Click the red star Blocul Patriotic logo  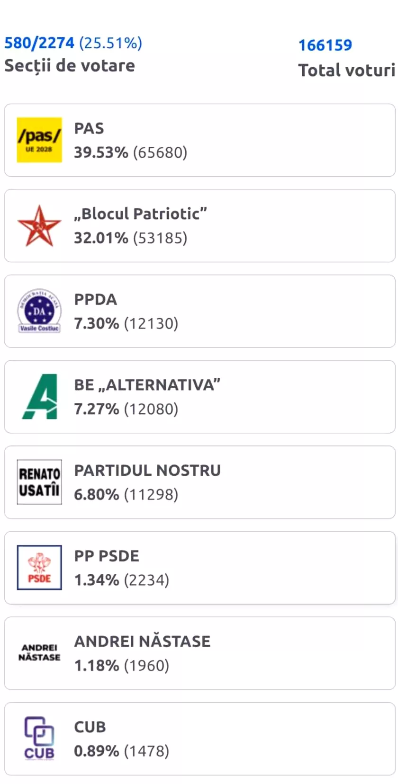(39, 226)
